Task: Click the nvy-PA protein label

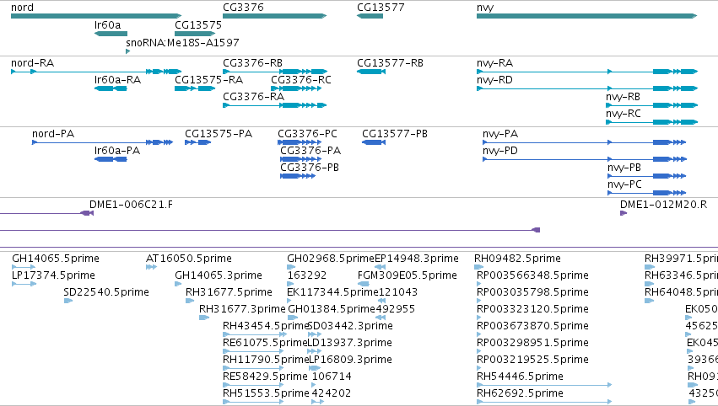Action: coord(500,134)
